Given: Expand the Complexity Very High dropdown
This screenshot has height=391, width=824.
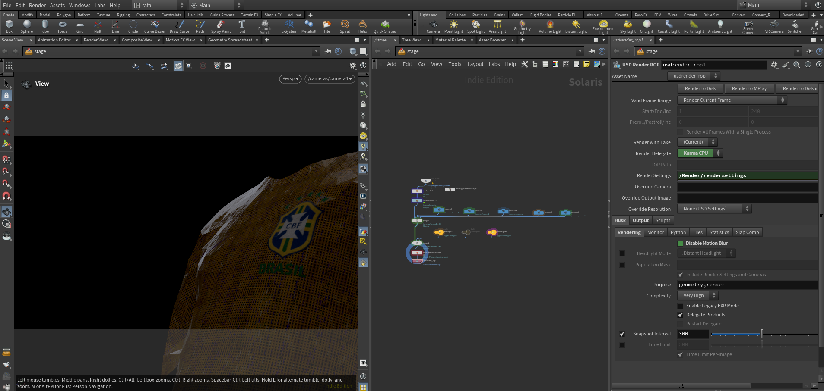Looking at the screenshot, I should coord(697,295).
